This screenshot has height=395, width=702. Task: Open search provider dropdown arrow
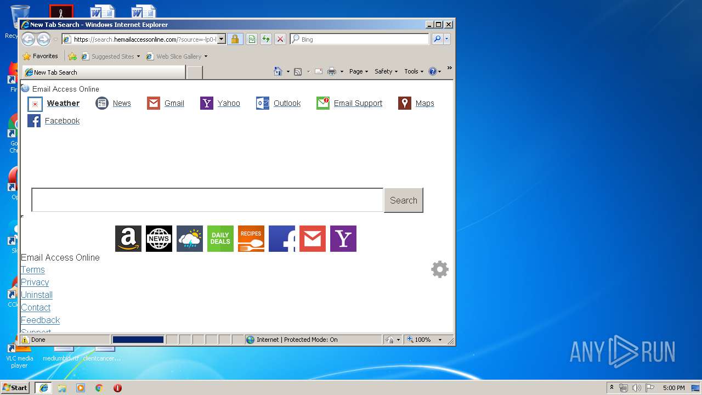tap(447, 39)
